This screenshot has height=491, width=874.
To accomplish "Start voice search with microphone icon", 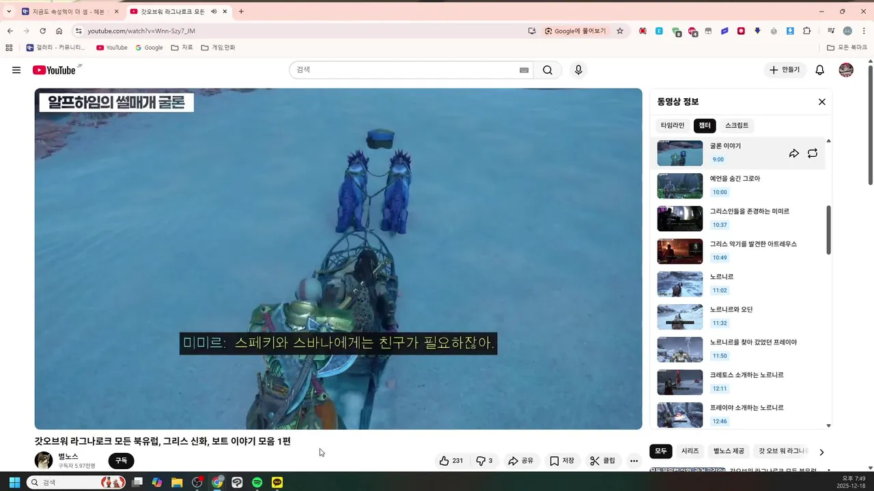I will (578, 70).
